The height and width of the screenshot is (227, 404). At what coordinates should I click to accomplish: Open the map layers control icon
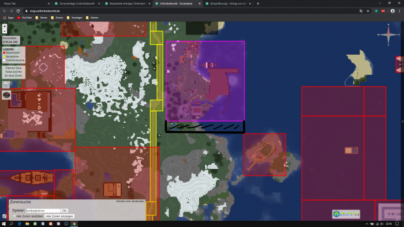[x=6, y=85]
